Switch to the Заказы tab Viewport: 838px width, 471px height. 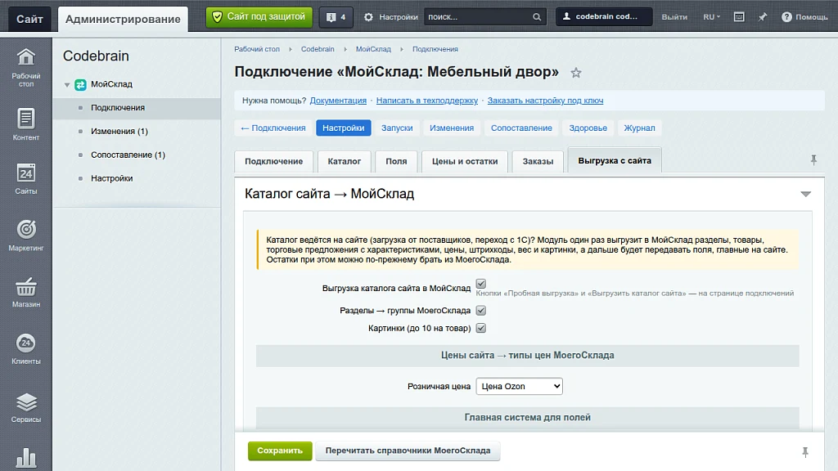(x=538, y=161)
